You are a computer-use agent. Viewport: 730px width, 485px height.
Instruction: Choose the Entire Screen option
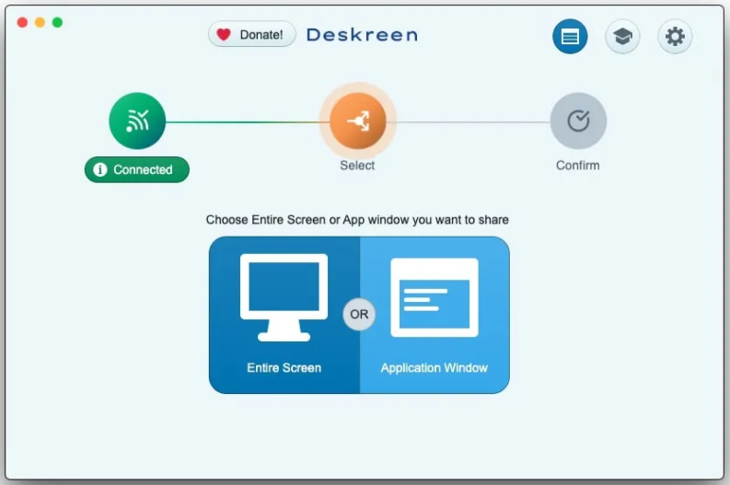[284, 315]
